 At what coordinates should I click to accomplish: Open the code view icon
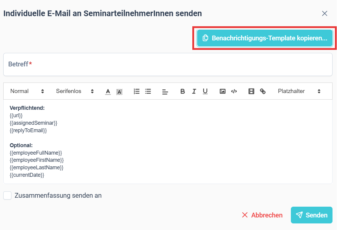(234, 92)
